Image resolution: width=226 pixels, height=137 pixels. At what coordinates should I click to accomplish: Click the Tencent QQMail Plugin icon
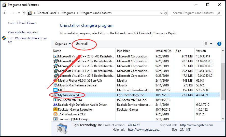(55, 119)
